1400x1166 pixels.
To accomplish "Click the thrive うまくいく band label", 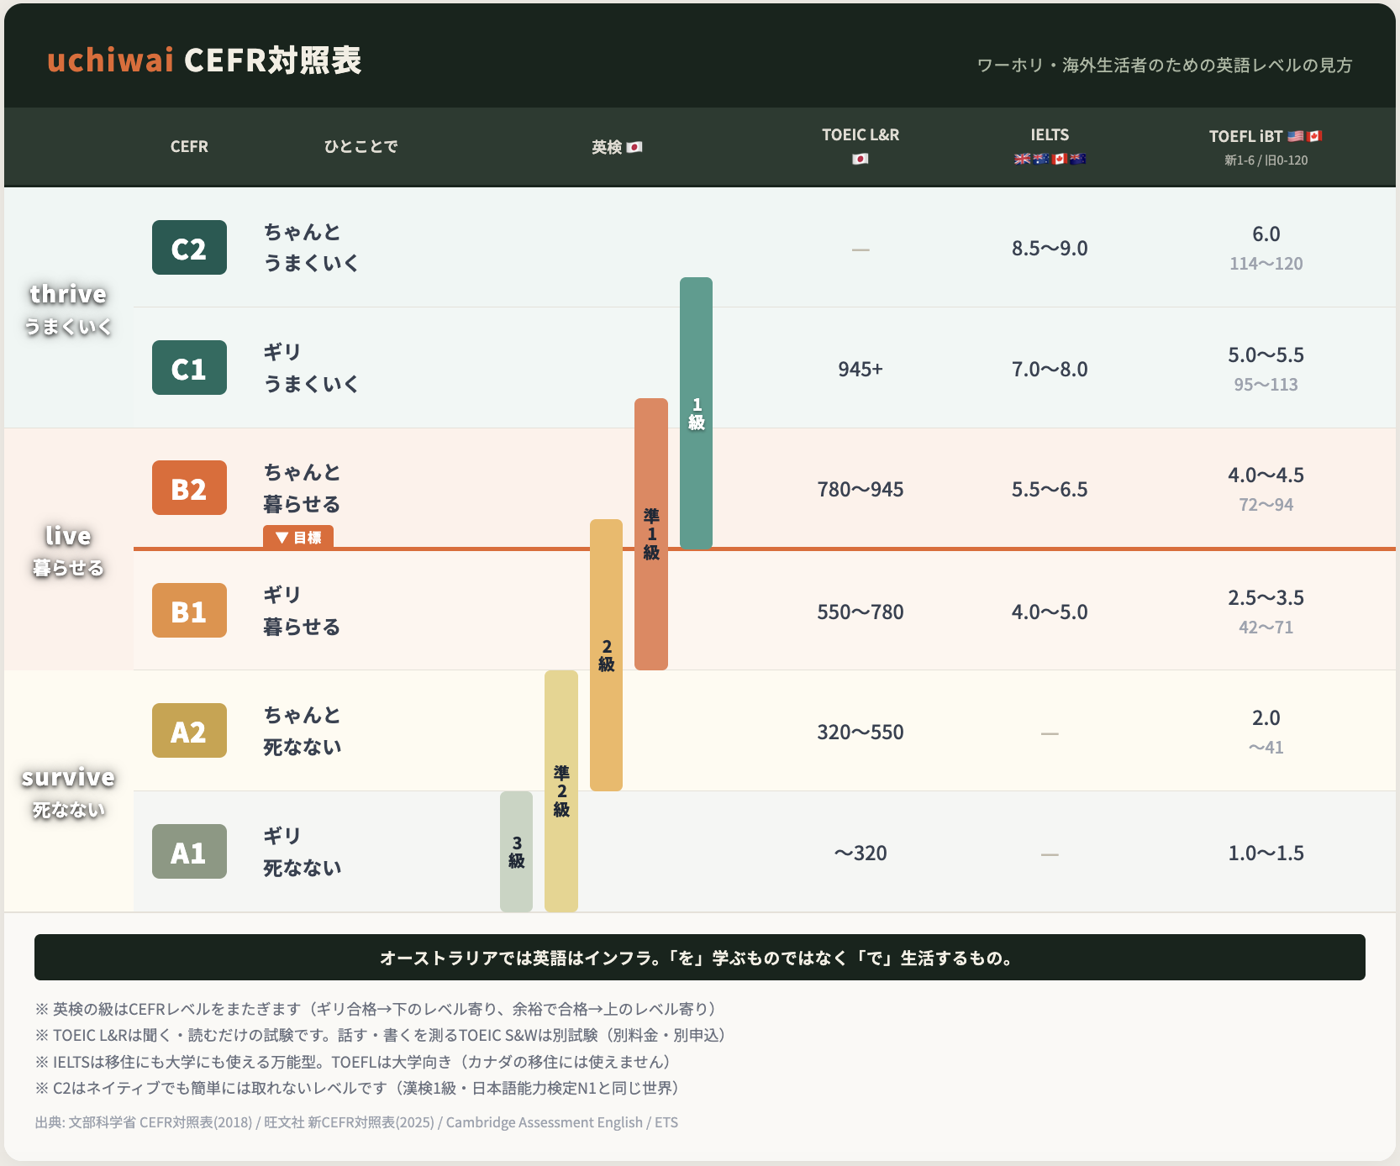I will (x=68, y=308).
